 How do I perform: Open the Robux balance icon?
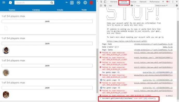[x=78, y=3]
